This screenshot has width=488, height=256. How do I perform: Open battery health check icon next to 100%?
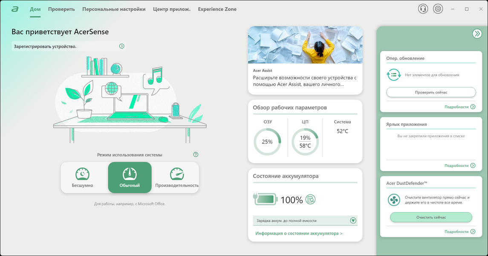pos(310,199)
